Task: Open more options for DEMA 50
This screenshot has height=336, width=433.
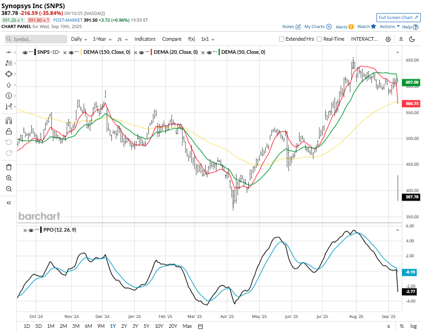Action: (x=215, y=52)
